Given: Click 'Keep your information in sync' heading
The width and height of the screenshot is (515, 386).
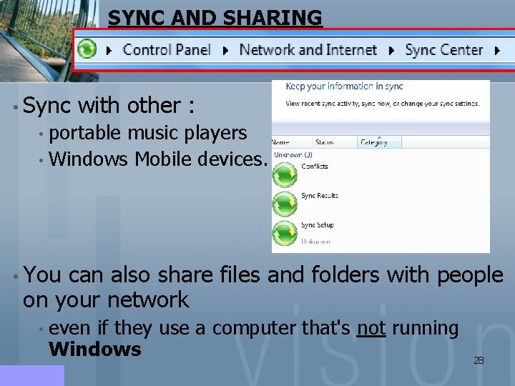Looking at the screenshot, I should click(344, 86).
